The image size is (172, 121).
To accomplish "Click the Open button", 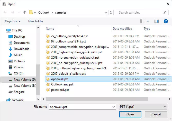I will (x=130, y=114).
